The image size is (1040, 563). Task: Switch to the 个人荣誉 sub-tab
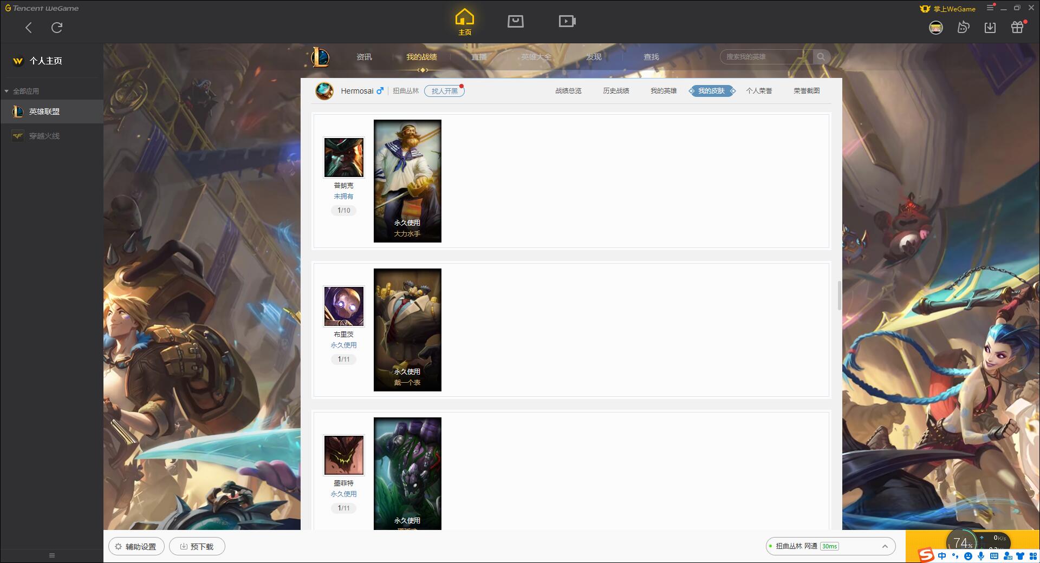coord(759,91)
